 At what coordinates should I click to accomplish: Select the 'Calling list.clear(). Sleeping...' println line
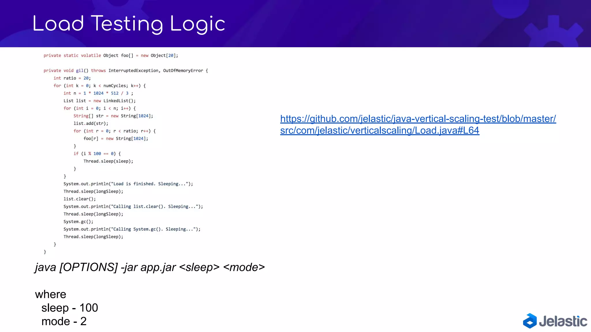click(x=133, y=207)
